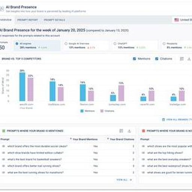Viewport: 192px width, 192px height.
Task: Select the All engines radio option
Action: pyautogui.click(x=17, y=43)
